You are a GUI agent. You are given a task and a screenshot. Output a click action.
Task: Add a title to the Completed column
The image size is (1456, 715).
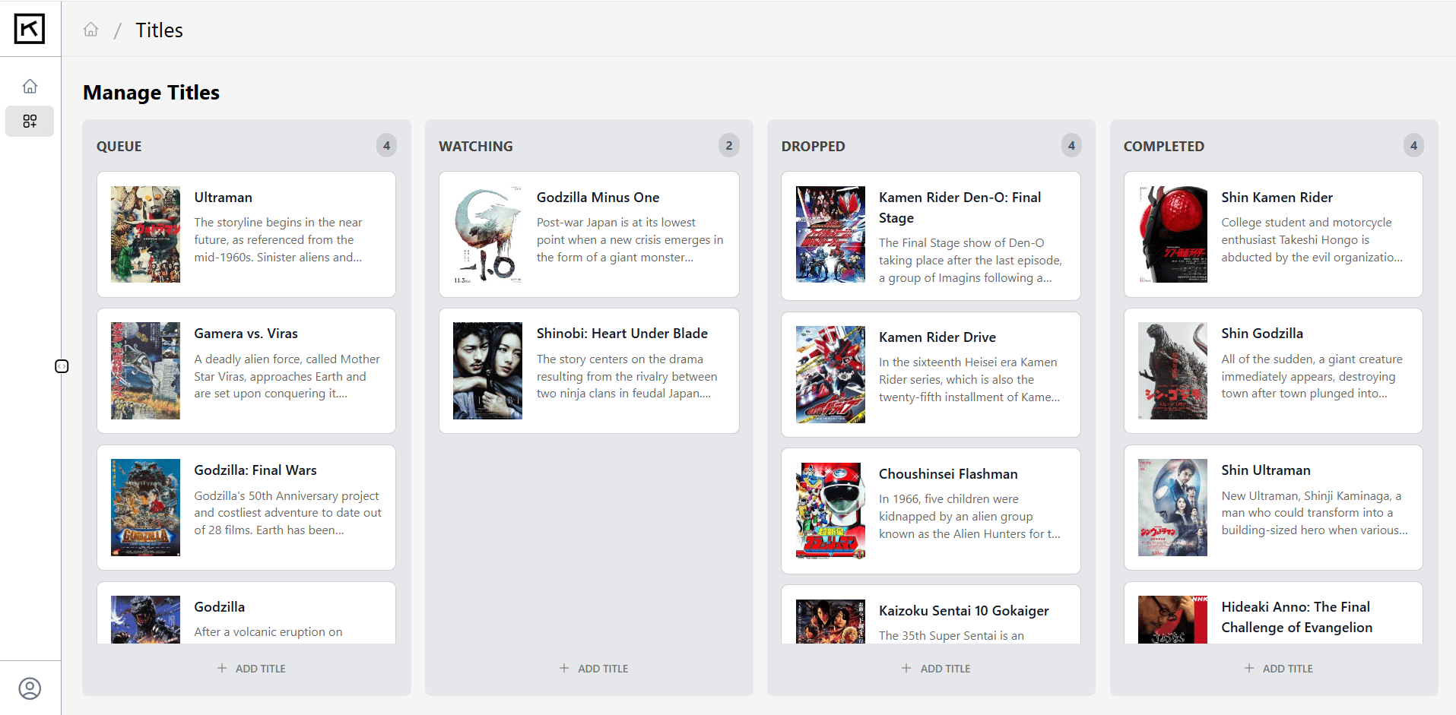pyautogui.click(x=1279, y=669)
